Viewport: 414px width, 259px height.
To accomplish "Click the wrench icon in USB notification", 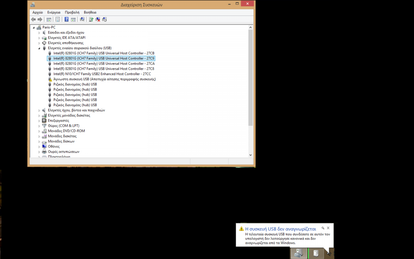I will (323, 228).
